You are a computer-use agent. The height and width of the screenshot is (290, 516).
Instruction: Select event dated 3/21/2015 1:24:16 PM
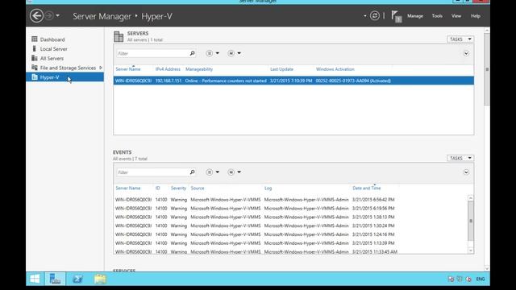coord(290,234)
